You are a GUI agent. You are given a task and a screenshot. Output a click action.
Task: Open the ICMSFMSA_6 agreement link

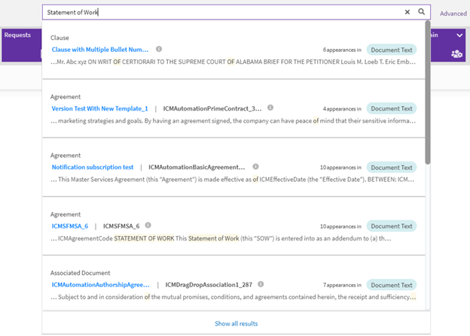point(70,226)
